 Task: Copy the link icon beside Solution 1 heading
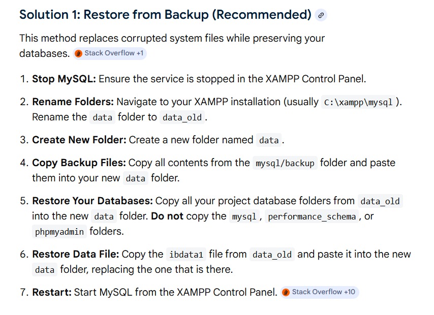coord(321,15)
